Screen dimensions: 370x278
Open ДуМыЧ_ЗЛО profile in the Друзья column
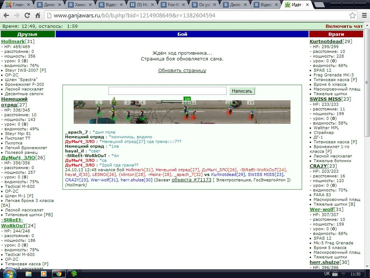18,158
